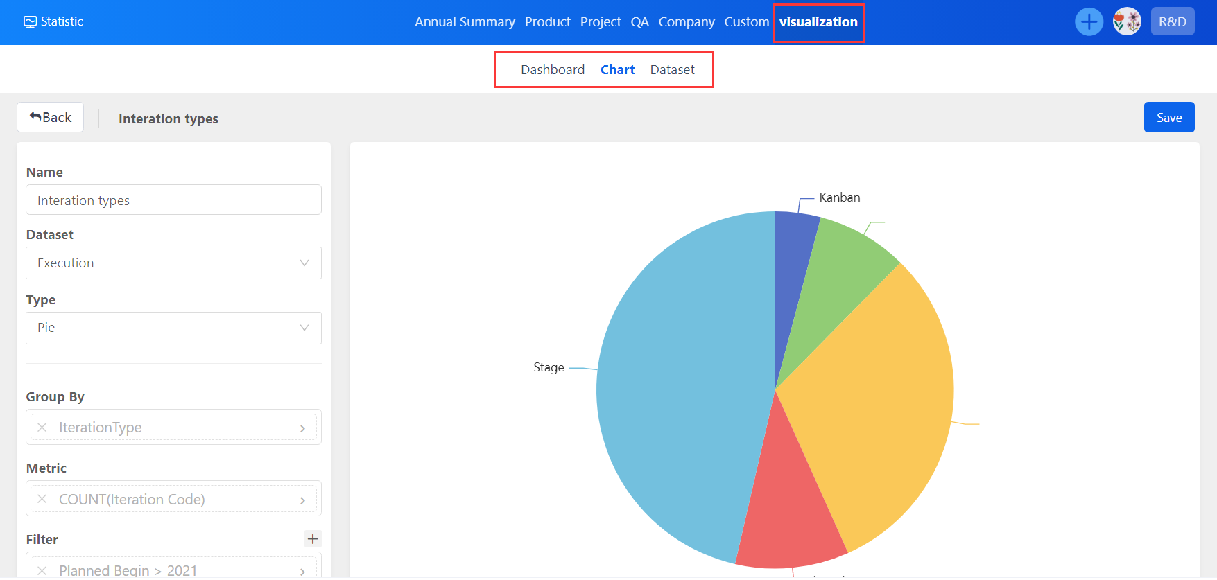Screen dimensions: 1217x580
Task: Expand the IterationType field arrow
Action: (x=302, y=428)
